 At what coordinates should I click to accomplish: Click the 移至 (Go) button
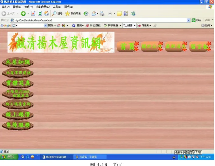(x=197, y=20)
